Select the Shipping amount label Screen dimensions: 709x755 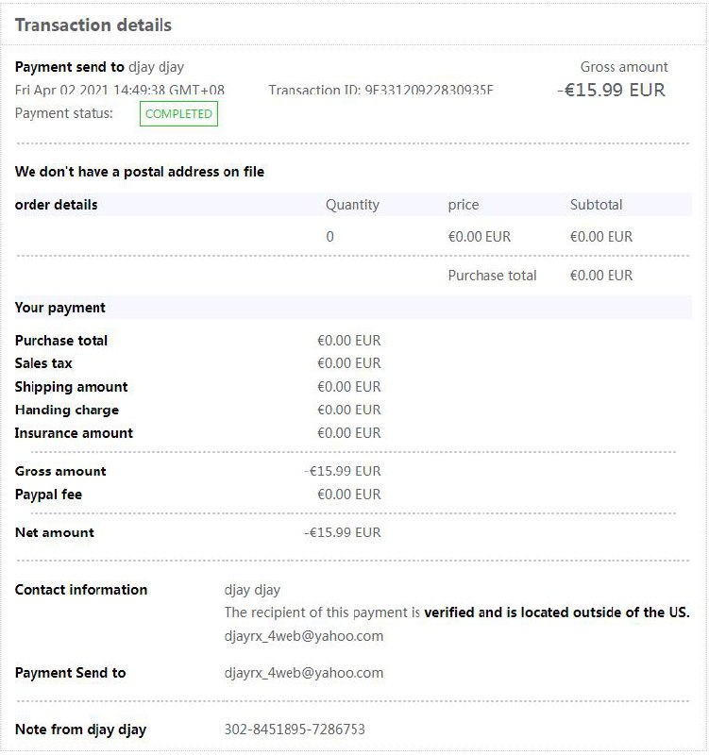point(72,387)
